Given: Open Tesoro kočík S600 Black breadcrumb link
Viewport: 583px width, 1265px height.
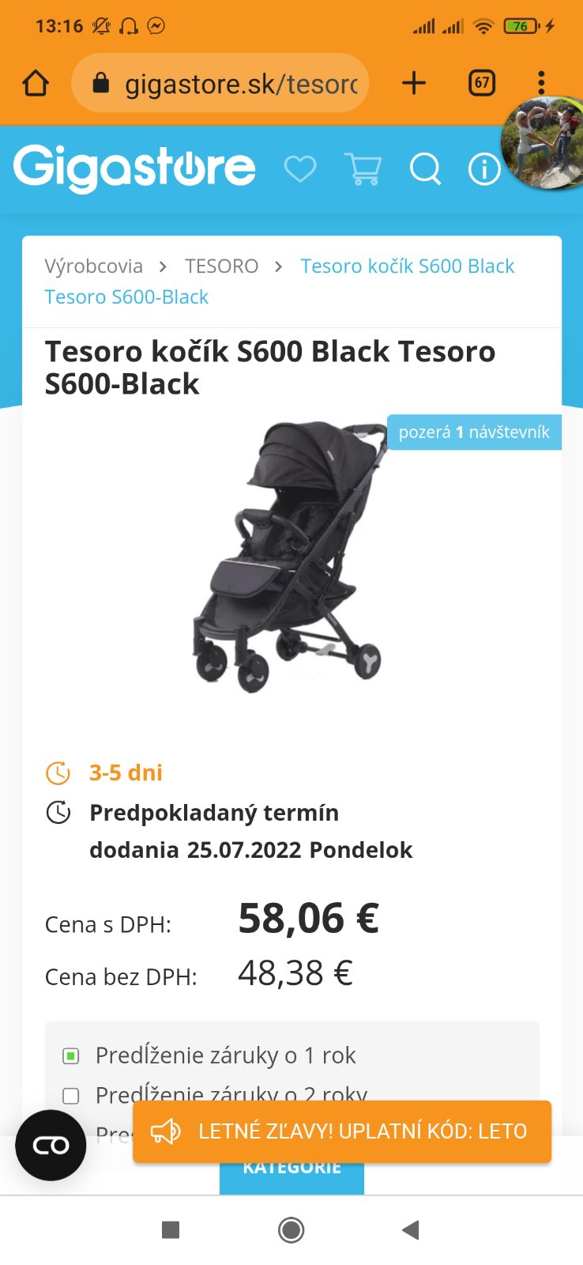Looking at the screenshot, I should pos(407,266).
